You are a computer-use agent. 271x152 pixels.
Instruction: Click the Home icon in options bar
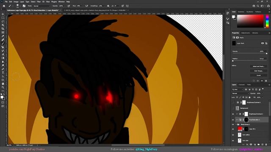coord(4,6)
